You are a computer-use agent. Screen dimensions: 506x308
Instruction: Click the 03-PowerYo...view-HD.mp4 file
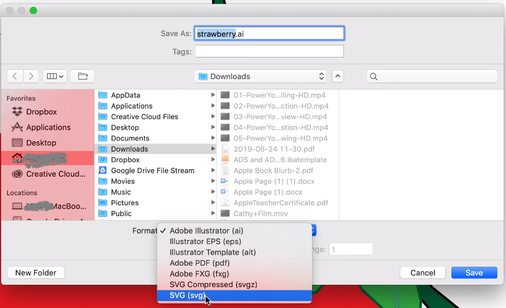tap(278, 117)
